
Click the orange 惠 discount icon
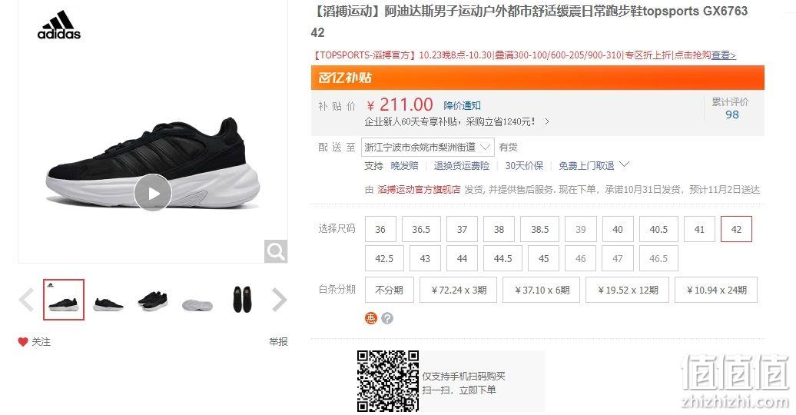[x=371, y=318]
